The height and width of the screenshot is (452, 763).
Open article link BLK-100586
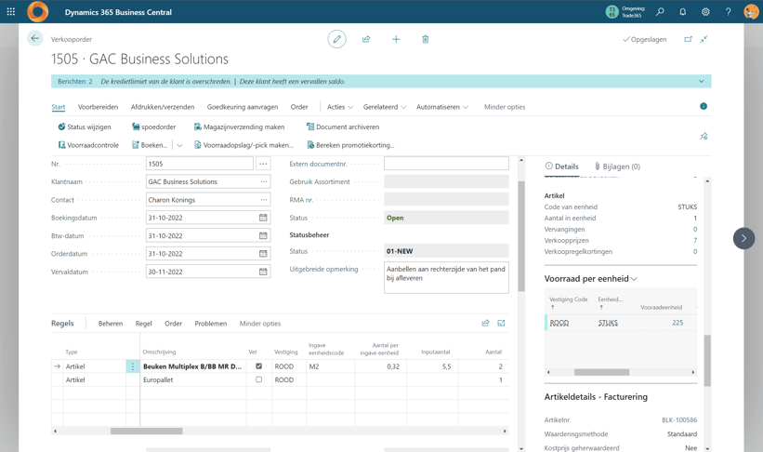(679, 419)
